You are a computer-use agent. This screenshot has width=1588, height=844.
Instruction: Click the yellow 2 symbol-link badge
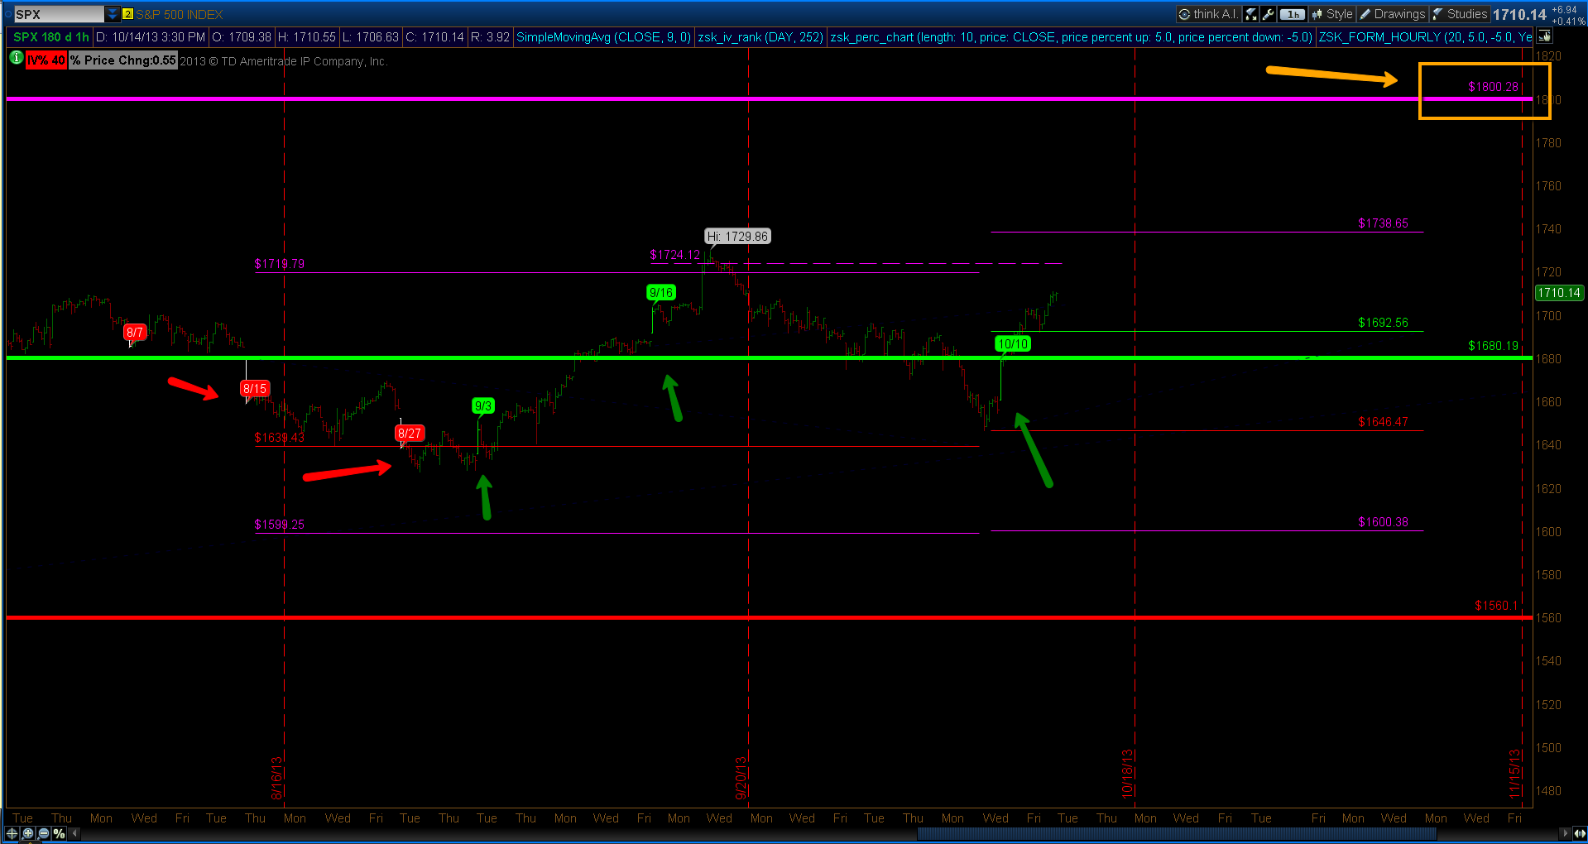click(x=126, y=13)
